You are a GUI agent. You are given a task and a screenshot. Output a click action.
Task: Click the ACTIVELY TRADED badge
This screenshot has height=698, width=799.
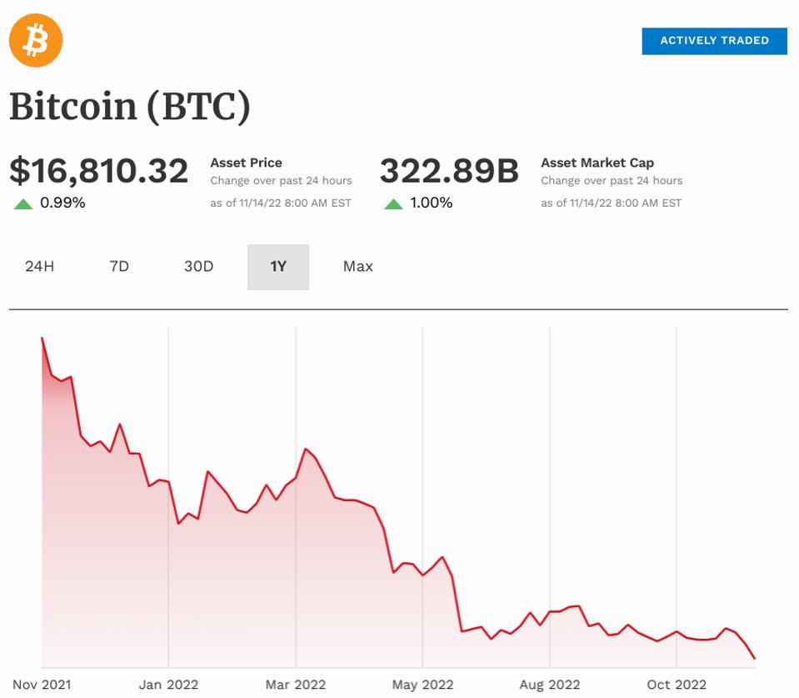(x=713, y=40)
